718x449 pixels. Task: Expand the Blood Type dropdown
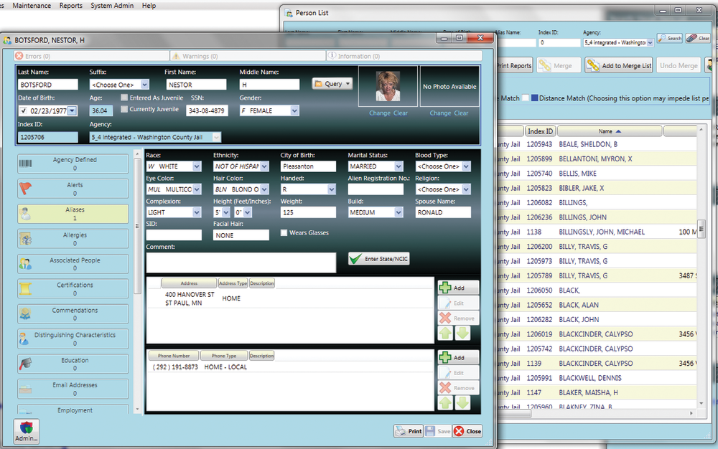(x=466, y=166)
